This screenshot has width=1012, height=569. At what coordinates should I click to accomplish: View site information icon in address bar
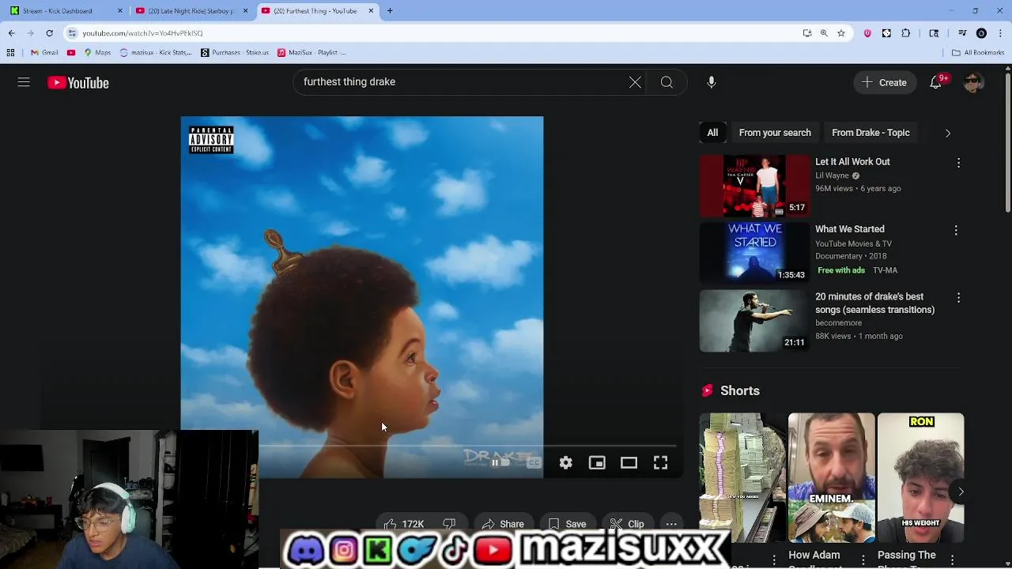click(72, 33)
